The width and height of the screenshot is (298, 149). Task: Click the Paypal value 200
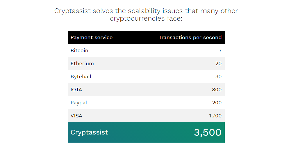[x=217, y=103]
